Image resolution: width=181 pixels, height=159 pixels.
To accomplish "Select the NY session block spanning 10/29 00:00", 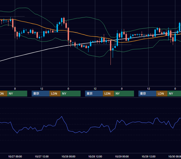I will [124, 94].
